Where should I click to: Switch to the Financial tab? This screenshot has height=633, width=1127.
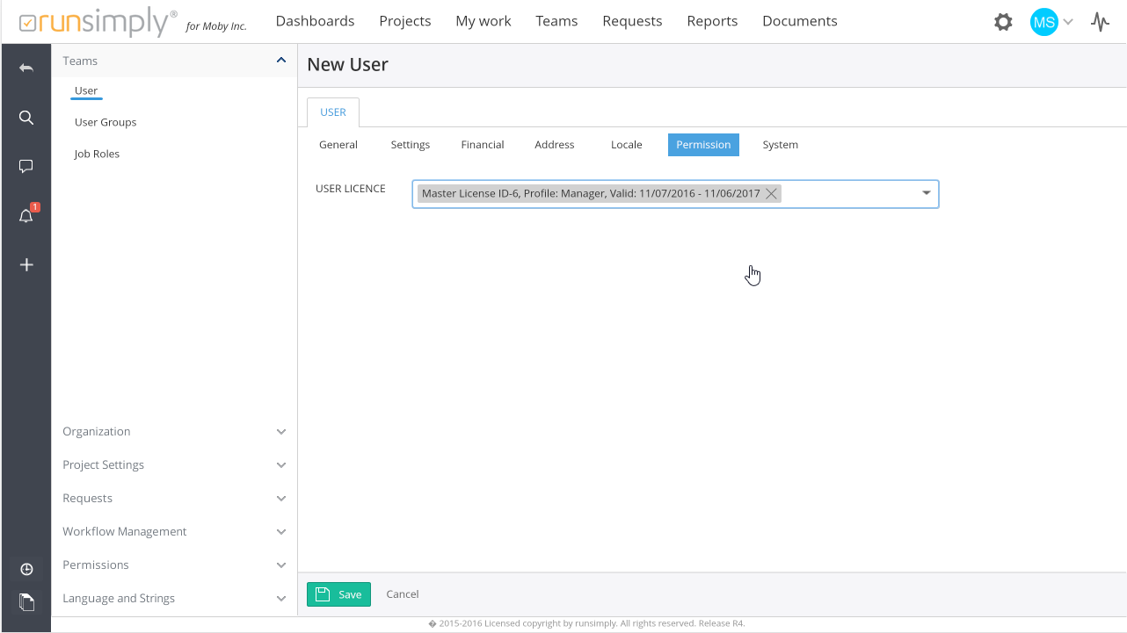[x=483, y=145]
